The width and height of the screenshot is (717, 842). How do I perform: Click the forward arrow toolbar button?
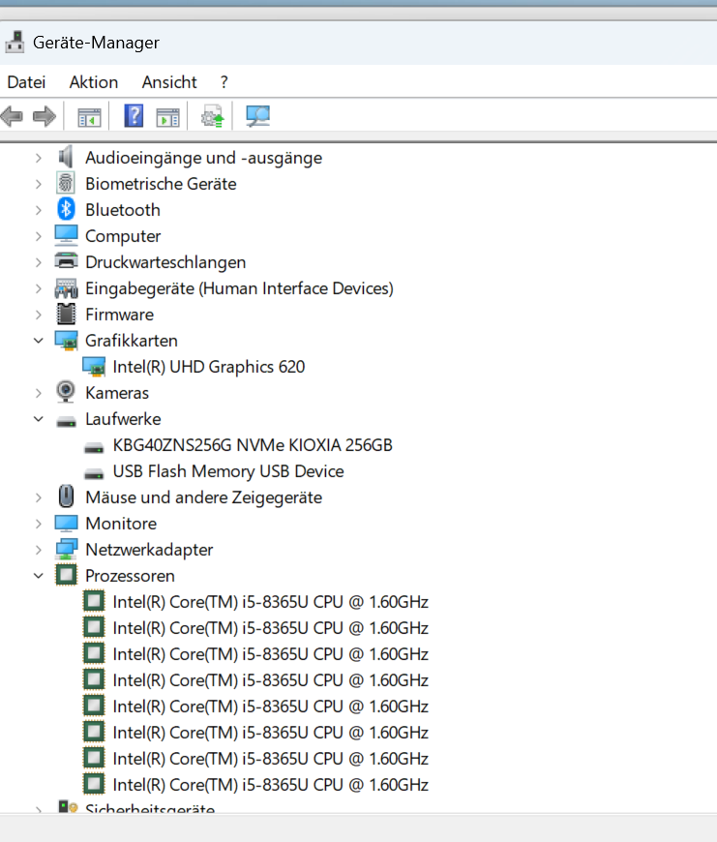[44, 116]
